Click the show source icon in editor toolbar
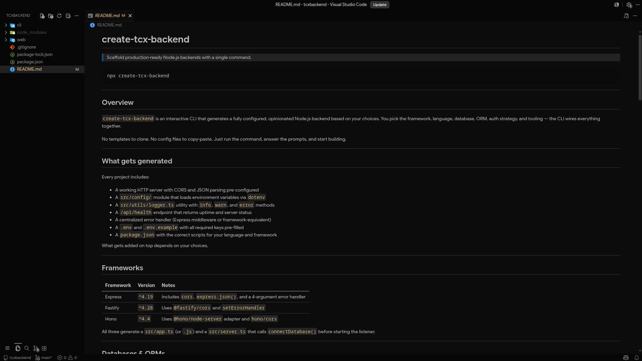This screenshot has width=642, height=361. click(626, 16)
